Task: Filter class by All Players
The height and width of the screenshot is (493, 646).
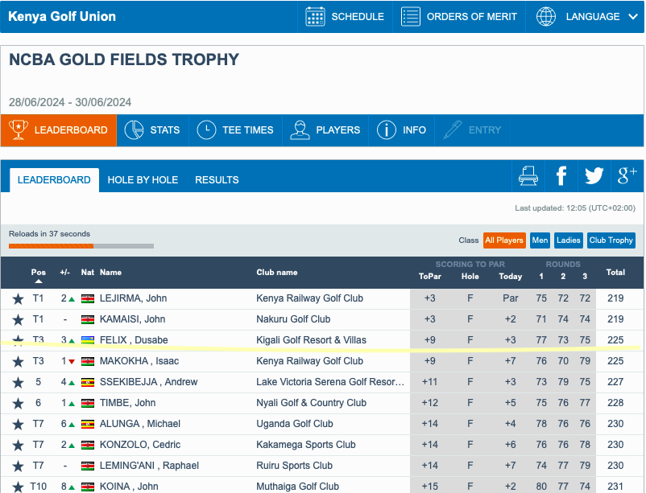Action: pos(504,240)
